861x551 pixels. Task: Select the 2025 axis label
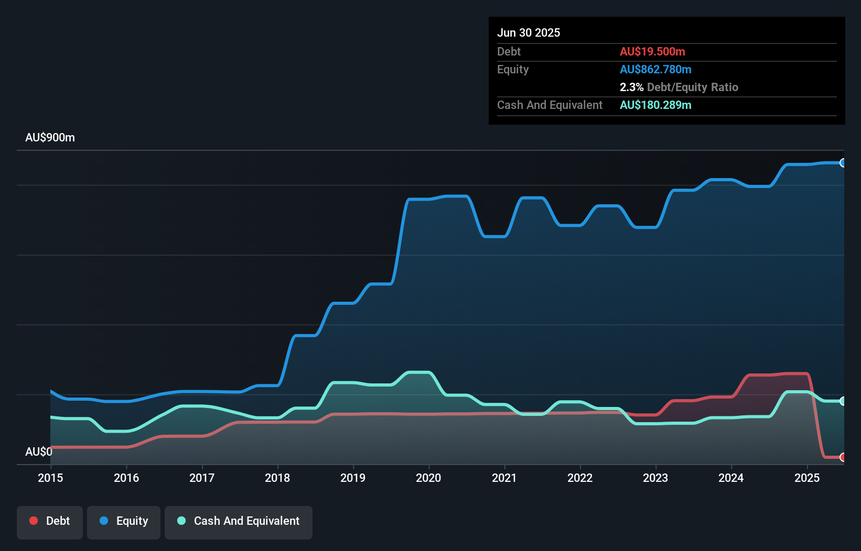pyautogui.click(x=808, y=478)
